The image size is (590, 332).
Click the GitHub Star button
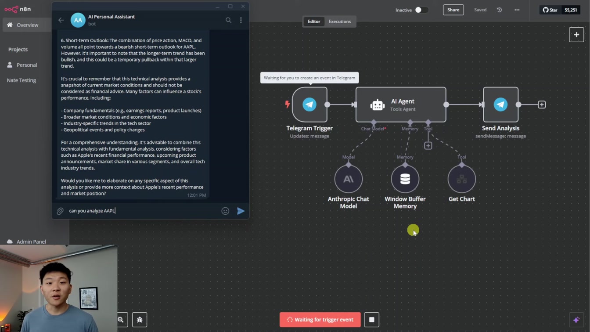[550, 10]
